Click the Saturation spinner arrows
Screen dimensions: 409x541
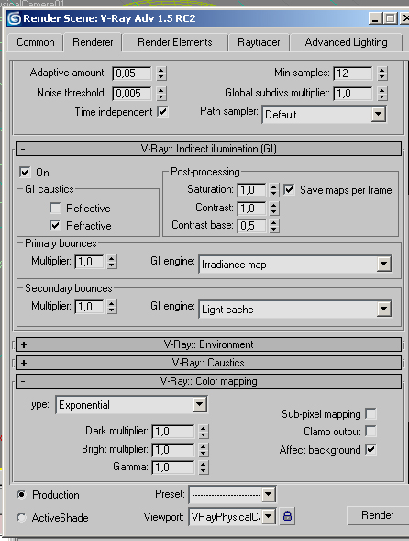(273, 190)
